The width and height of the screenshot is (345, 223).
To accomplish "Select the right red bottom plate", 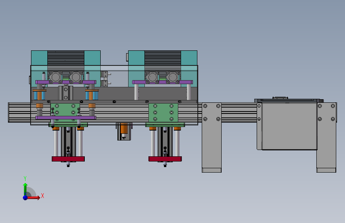I will pos(165,159).
